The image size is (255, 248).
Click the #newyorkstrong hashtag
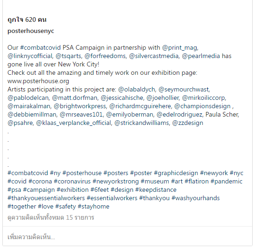[x=115, y=182]
